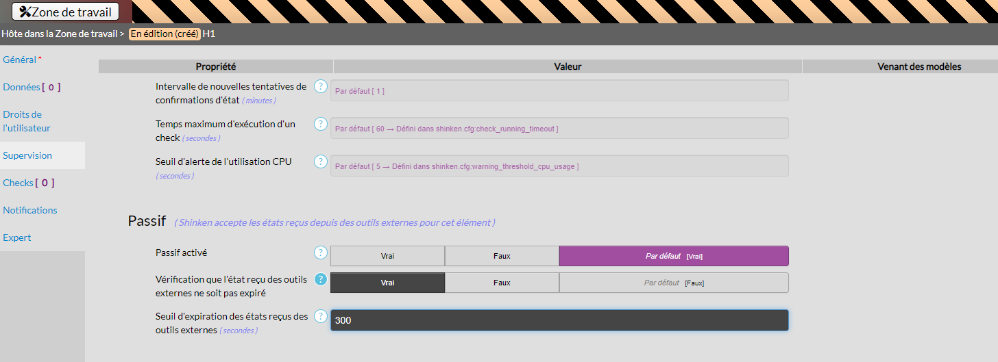Open help icon beside Seuil d'alerte CPU
998x362 pixels.
coord(320,161)
